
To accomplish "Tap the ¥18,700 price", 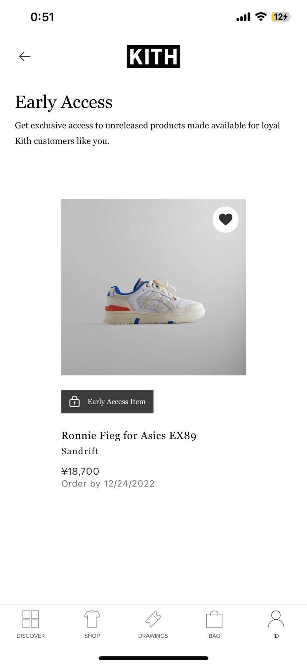I will pyautogui.click(x=80, y=471).
